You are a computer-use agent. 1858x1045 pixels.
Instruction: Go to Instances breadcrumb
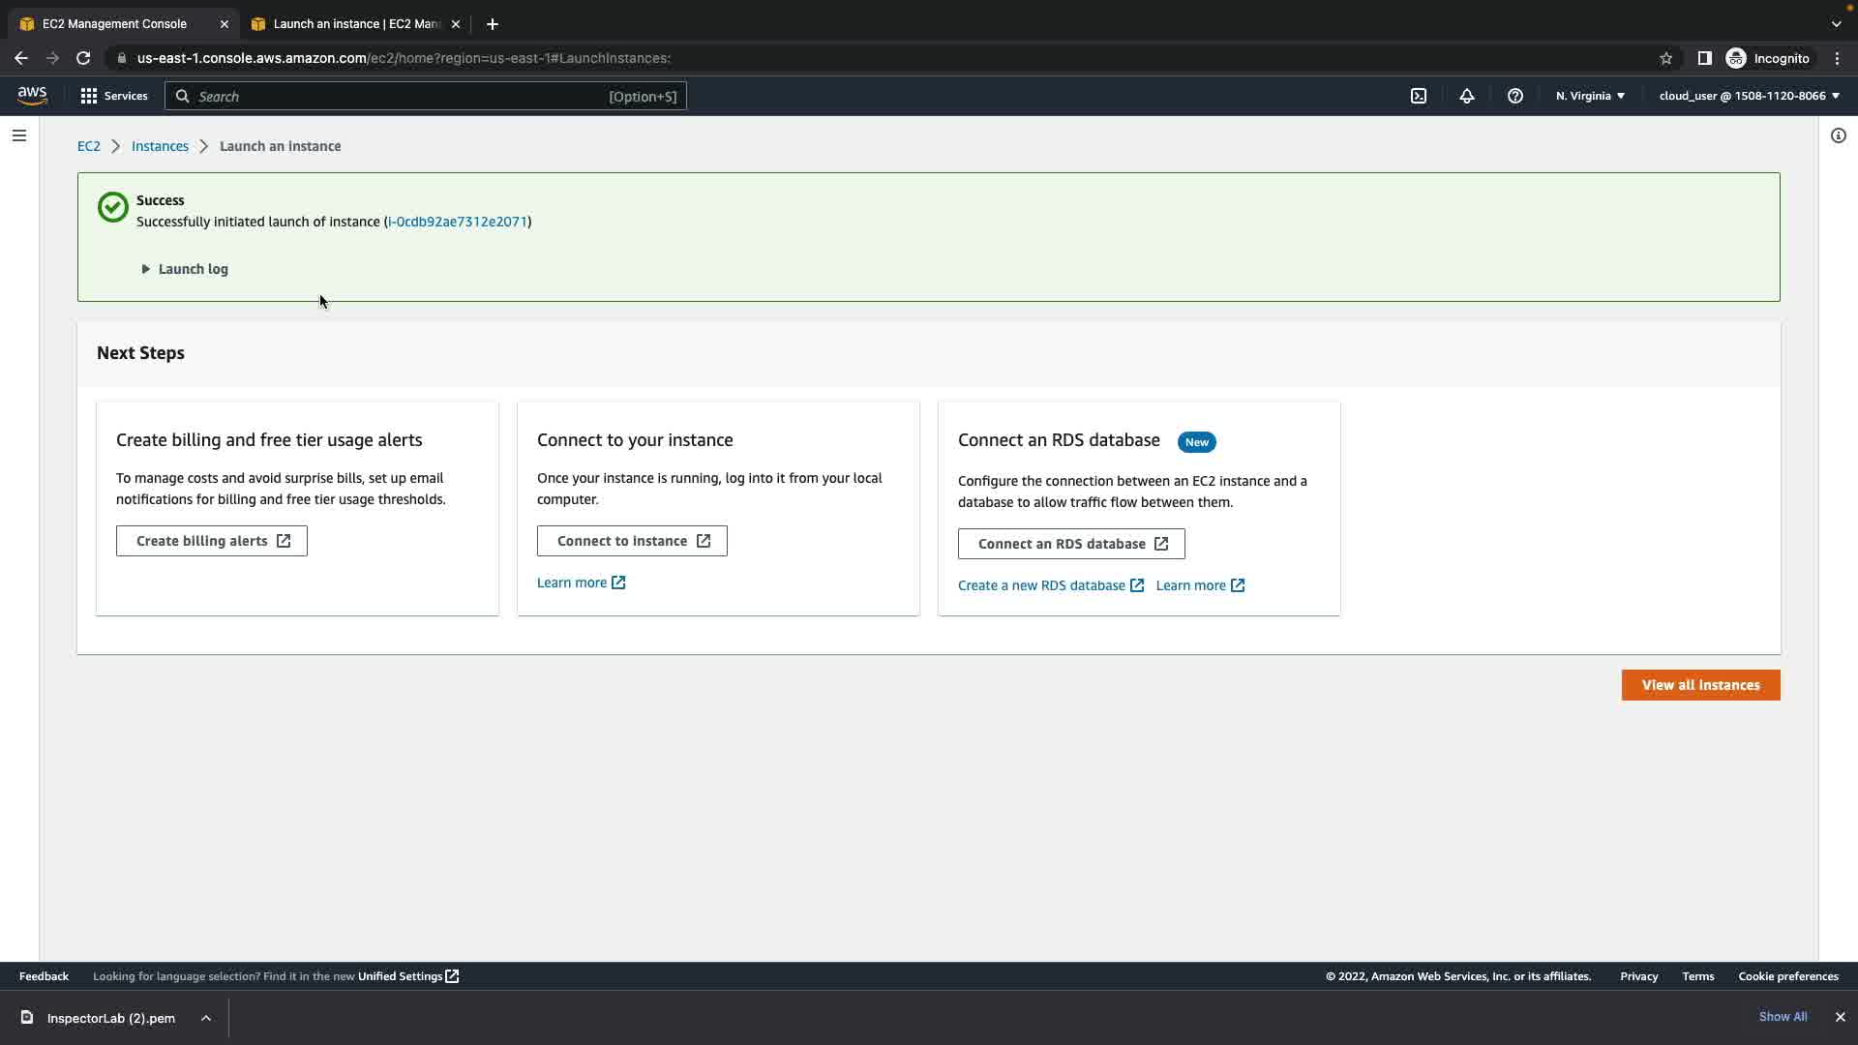[160, 146]
